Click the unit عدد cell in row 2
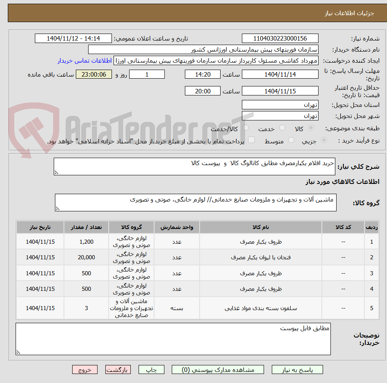 pyautogui.click(x=177, y=258)
